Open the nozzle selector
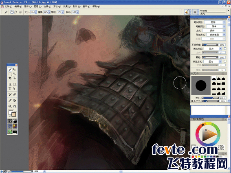 15,131
